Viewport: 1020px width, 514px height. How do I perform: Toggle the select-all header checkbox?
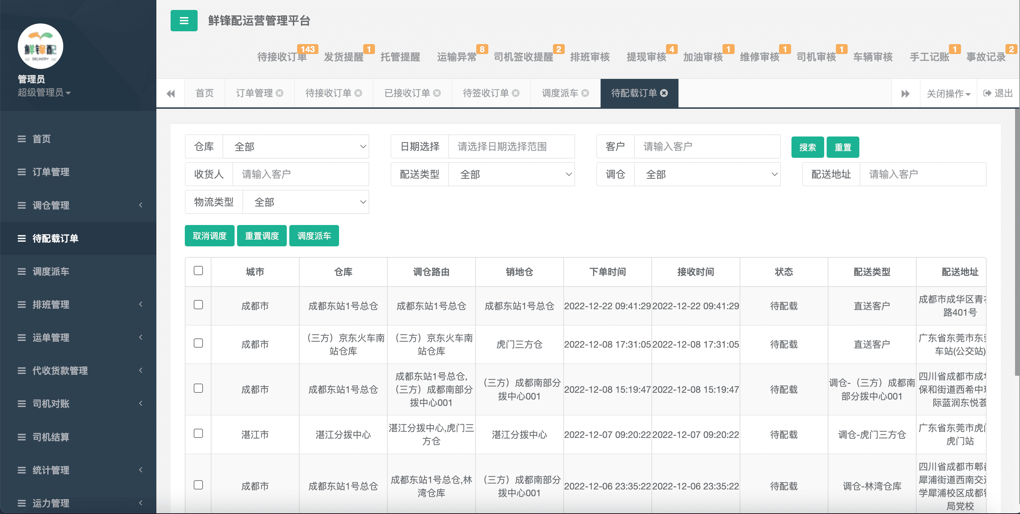coord(198,271)
